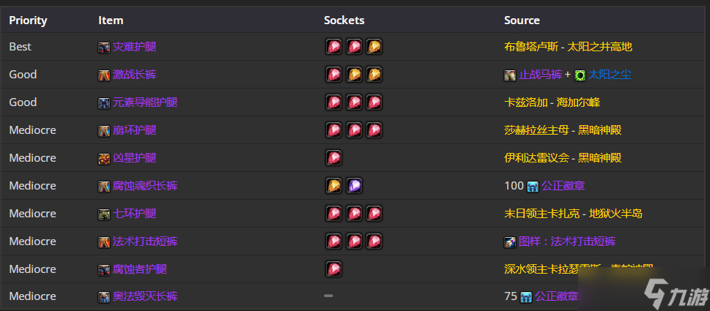The width and height of the screenshot is (710, 311).
Task: Click the 止战马裤 source item icon
Action: 510,75
